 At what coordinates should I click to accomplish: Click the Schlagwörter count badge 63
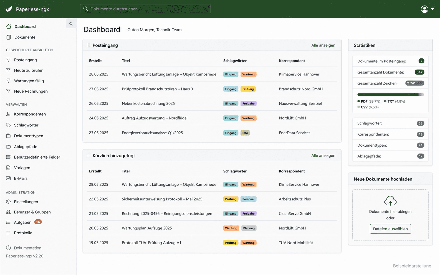click(x=421, y=123)
